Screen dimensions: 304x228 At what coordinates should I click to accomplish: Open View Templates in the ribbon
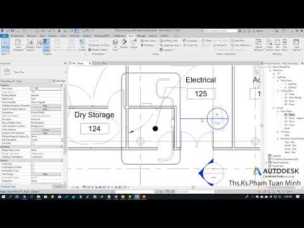tap(18, 45)
